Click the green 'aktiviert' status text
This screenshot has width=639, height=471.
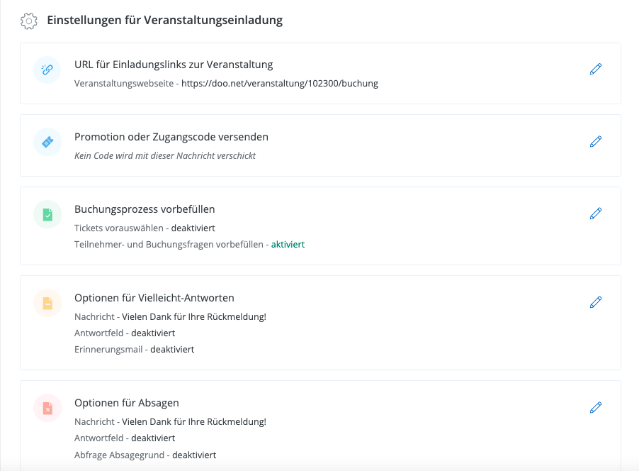coord(288,244)
